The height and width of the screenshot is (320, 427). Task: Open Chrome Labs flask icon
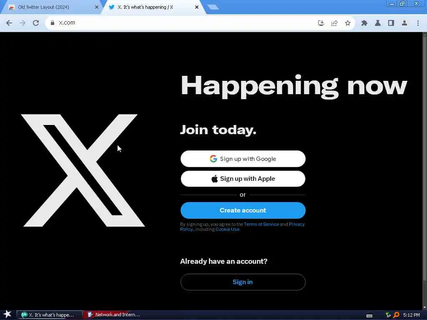pos(378,23)
